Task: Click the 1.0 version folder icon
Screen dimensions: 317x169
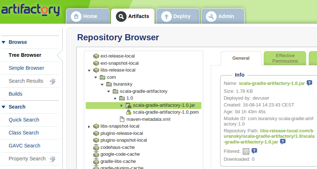Action: point(122,98)
